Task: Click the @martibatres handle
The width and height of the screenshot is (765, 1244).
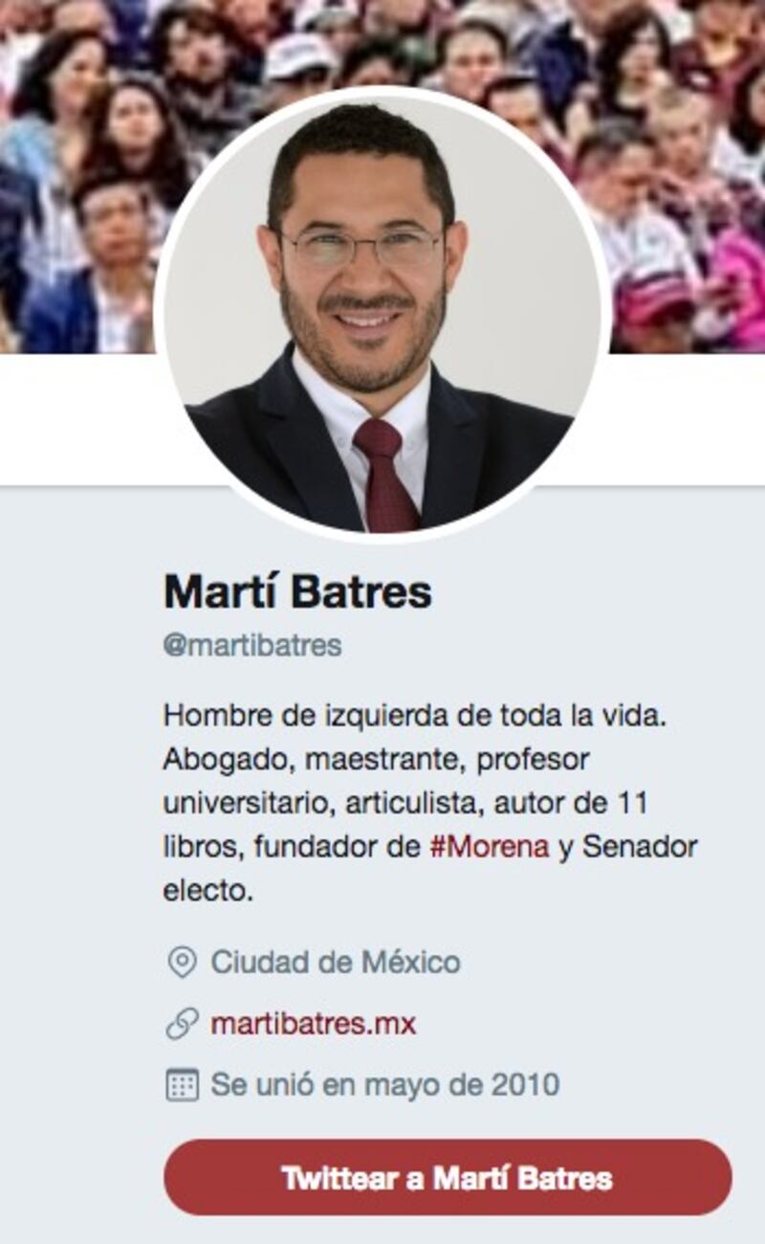Action: [x=252, y=645]
